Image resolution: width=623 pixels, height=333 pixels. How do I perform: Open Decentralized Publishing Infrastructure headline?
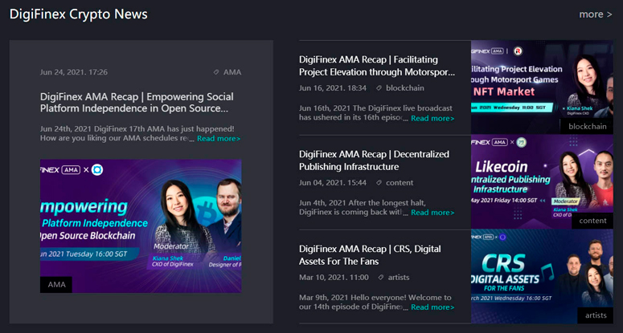(x=375, y=160)
